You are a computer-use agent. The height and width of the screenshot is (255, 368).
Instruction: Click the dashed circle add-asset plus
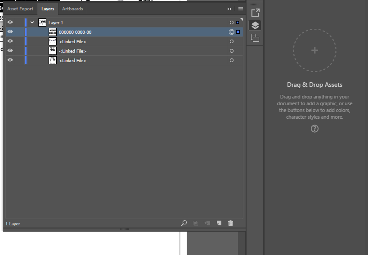(315, 50)
